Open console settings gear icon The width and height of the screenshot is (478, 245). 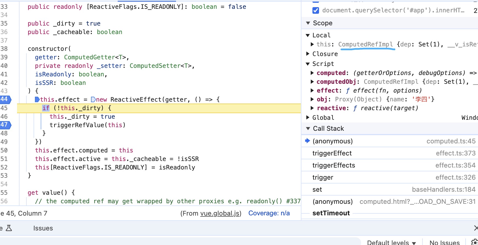point(474,242)
